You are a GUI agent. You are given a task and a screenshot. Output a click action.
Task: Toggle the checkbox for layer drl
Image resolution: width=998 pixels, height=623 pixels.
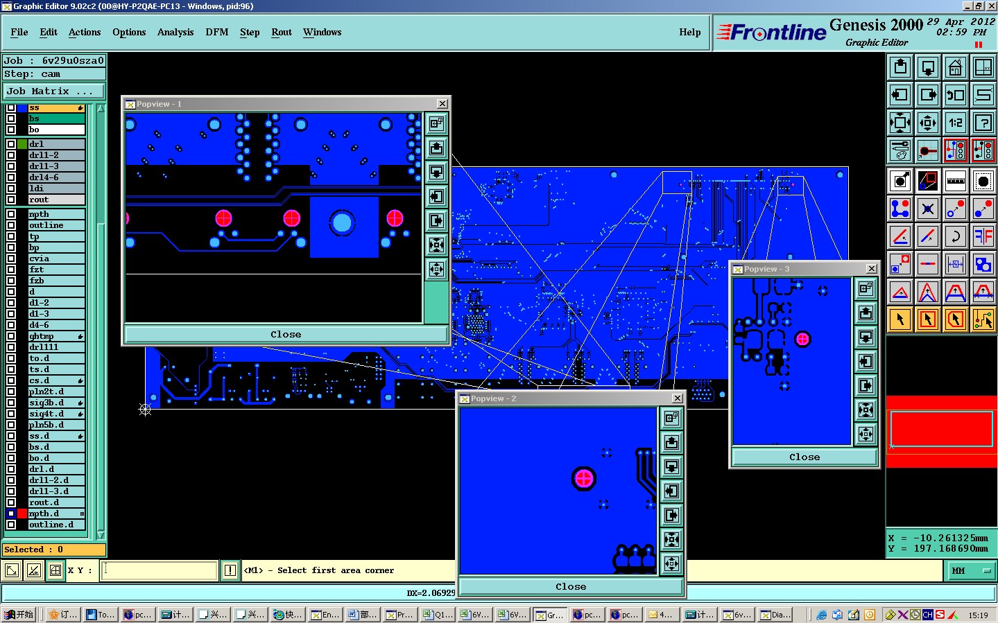click(x=11, y=144)
